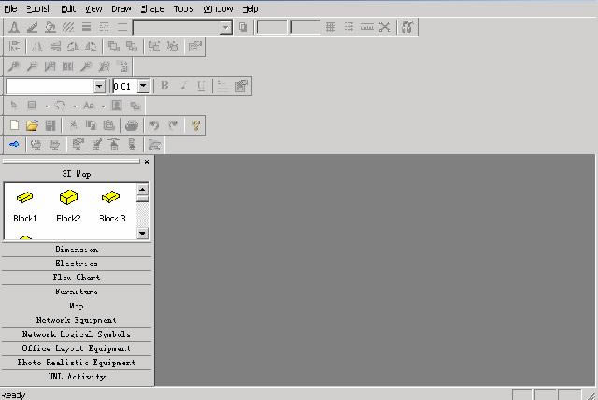This screenshot has height=400, width=598.
Task: Toggle Bold text formatting
Action: pos(165,86)
